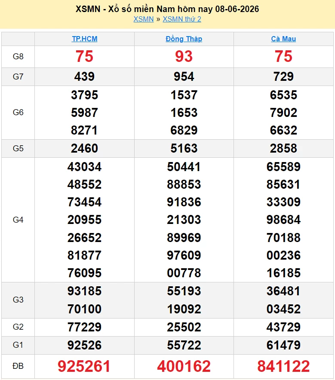Viewport: 335px width, 380px height.
Task: Select Đồng Tháp G7 number 954
Action: (x=184, y=77)
